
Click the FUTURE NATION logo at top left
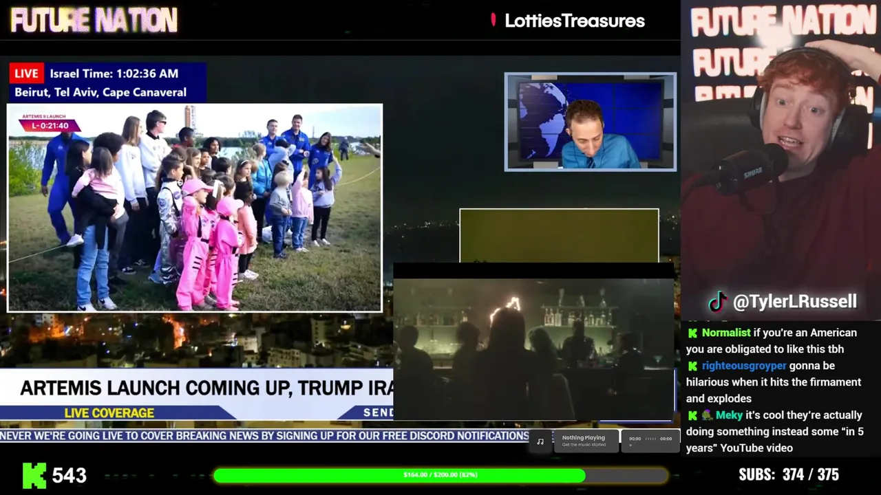[94, 21]
